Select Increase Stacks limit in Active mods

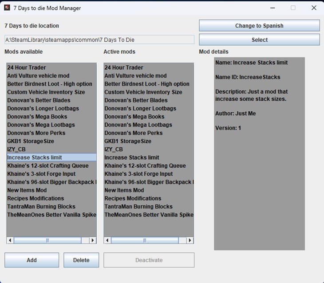[149, 157]
